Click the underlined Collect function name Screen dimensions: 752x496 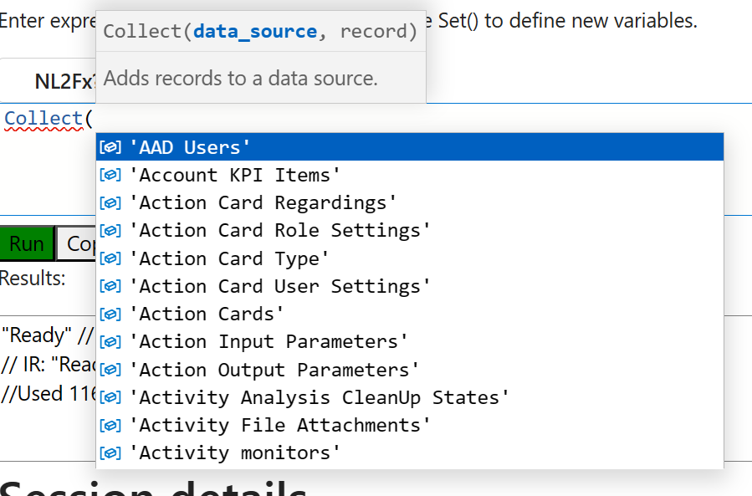point(40,118)
